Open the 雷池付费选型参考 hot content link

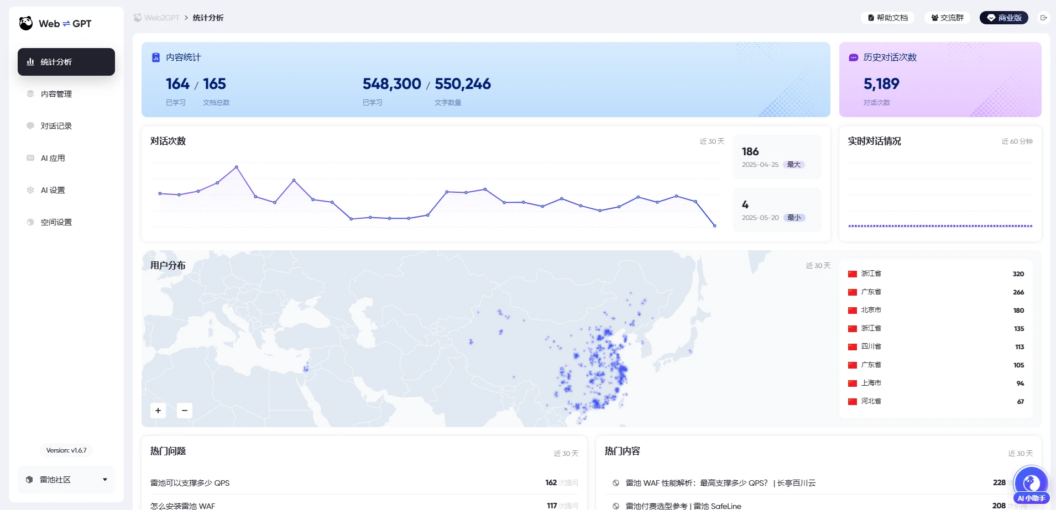pyautogui.click(x=683, y=506)
